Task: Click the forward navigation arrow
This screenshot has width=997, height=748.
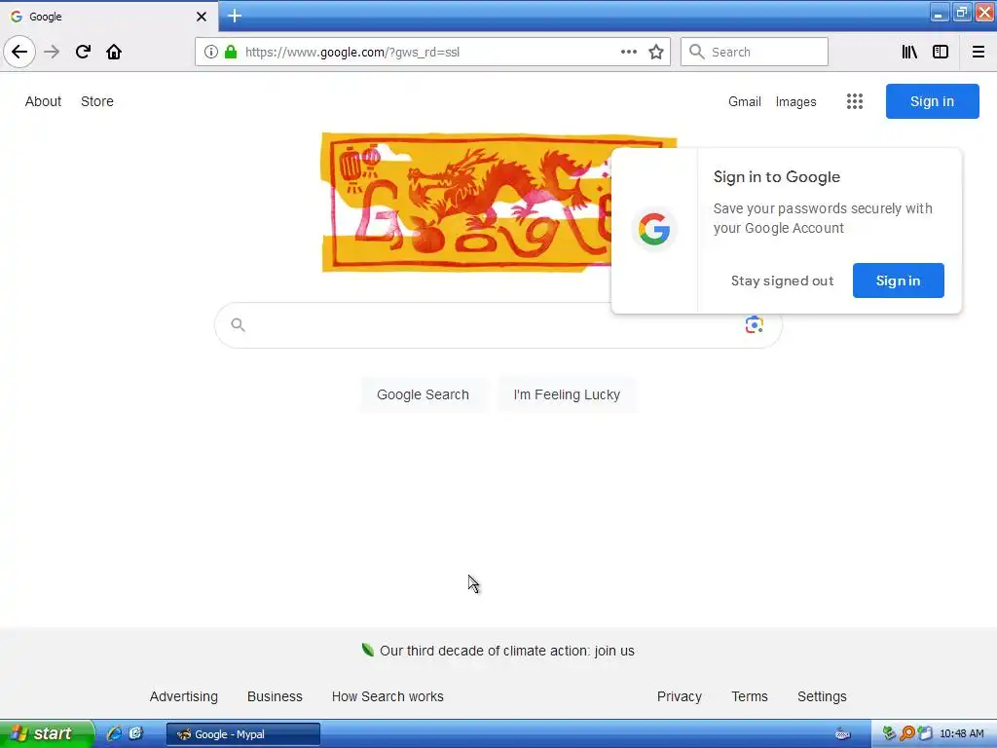Action: [x=52, y=52]
